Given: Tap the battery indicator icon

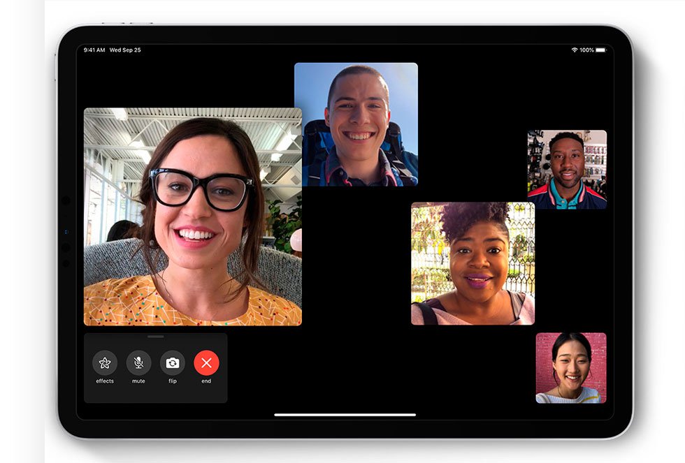Looking at the screenshot, I should pyautogui.click(x=601, y=50).
